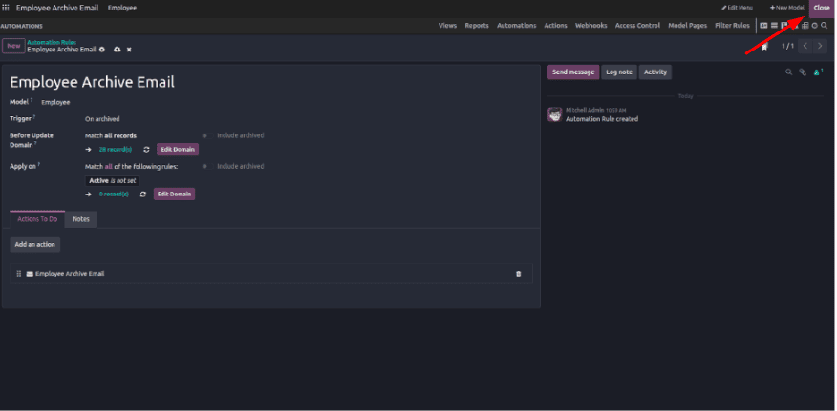Change the 'all' match operator in Apply on
This screenshot has height=411, width=837.
coord(108,167)
